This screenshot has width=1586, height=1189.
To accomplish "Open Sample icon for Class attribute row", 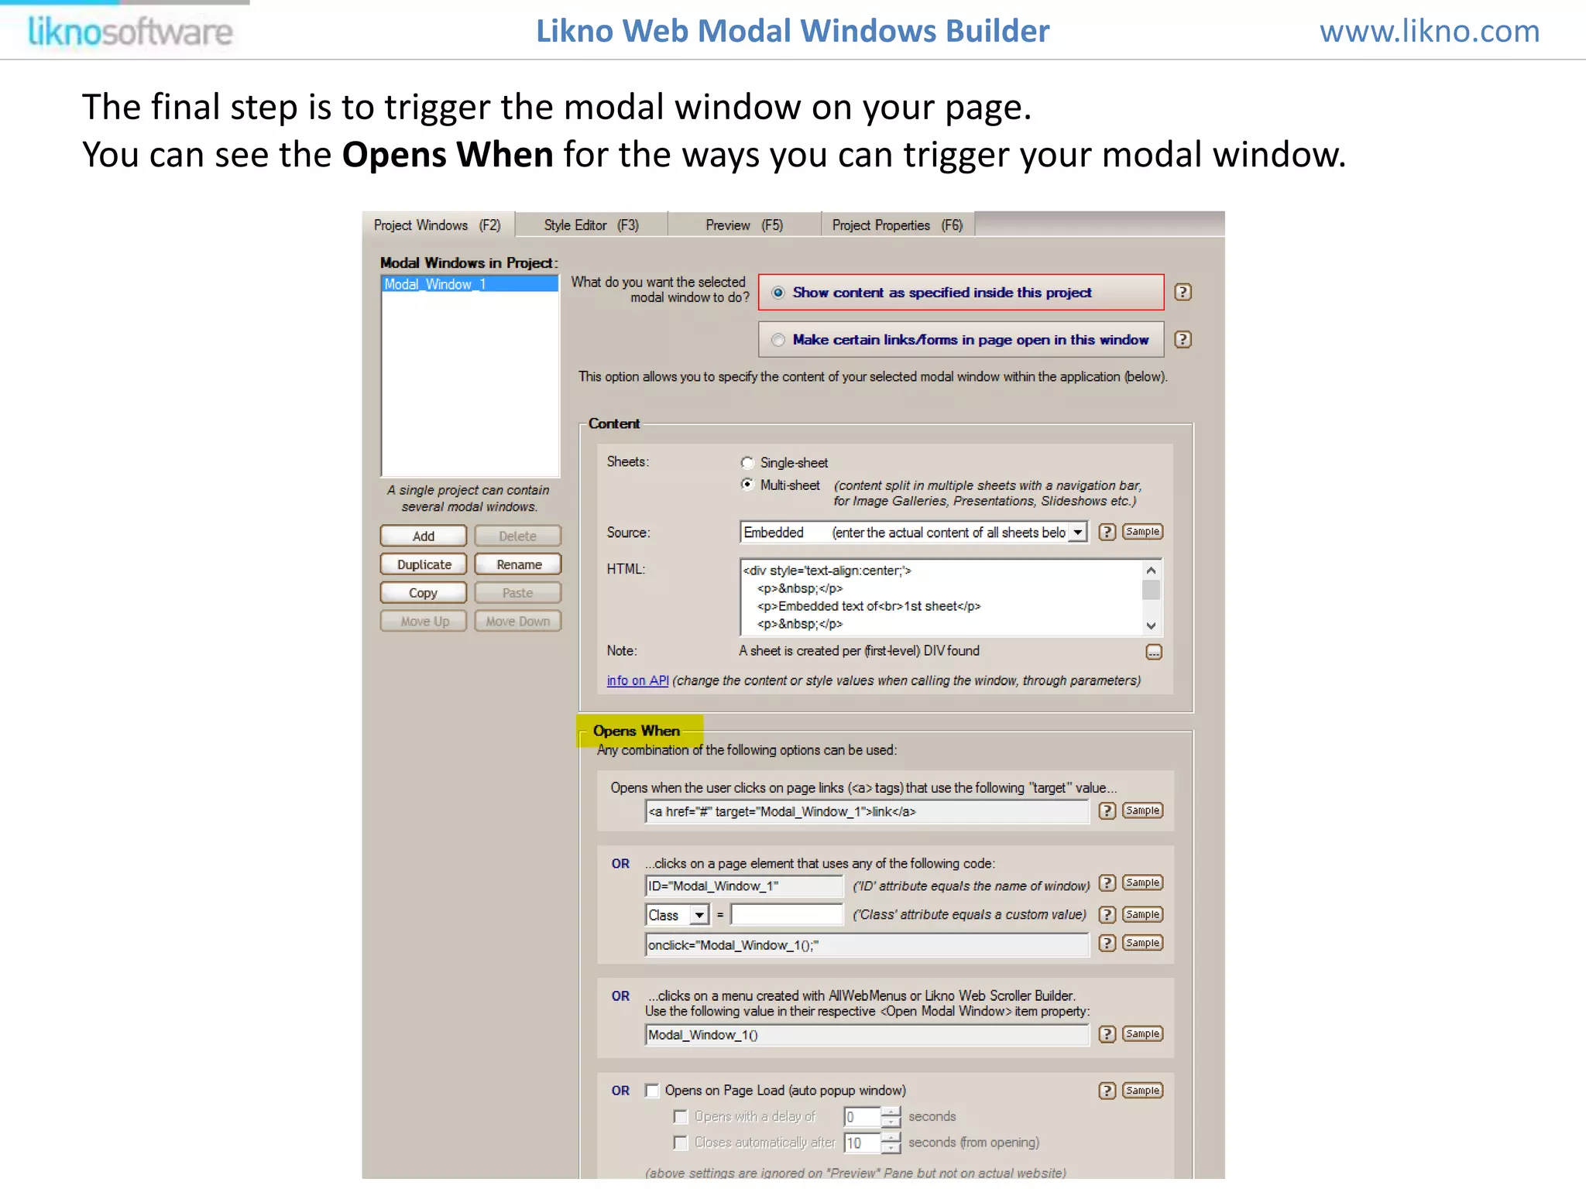I will [1142, 914].
